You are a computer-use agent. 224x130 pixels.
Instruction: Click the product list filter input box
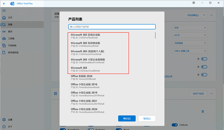[x=112, y=27]
